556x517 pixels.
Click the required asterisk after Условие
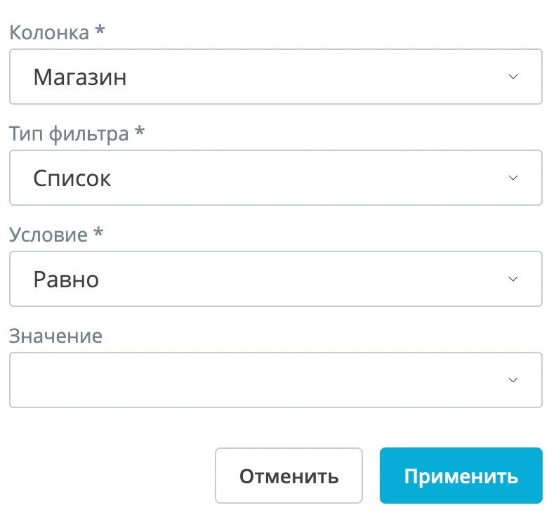(x=98, y=233)
